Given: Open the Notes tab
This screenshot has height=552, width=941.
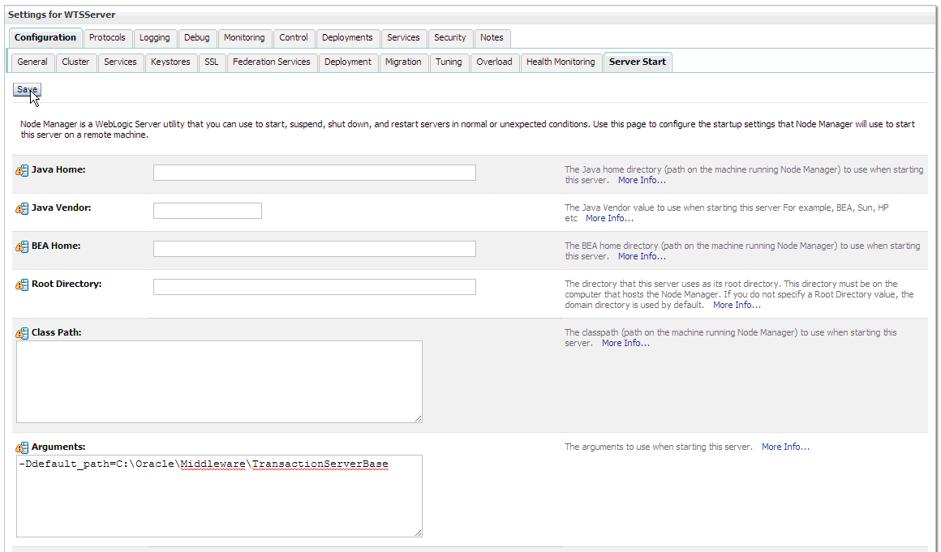Looking at the screenshot, I should (492, 38).
